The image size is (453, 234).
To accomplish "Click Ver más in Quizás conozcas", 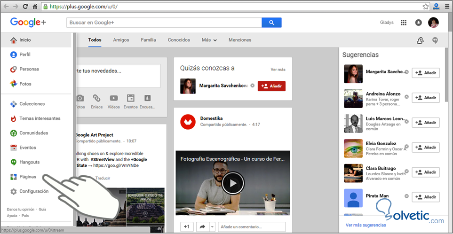I will 278,70.
